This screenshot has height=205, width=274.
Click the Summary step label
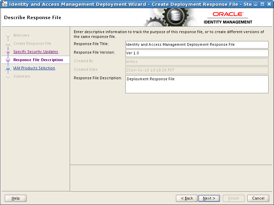22,77
